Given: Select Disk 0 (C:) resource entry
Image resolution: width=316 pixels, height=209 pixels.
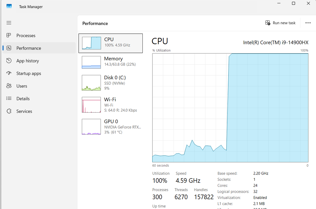Looking at the screenshot, I should pyautogui.click(x=111, y=83).
